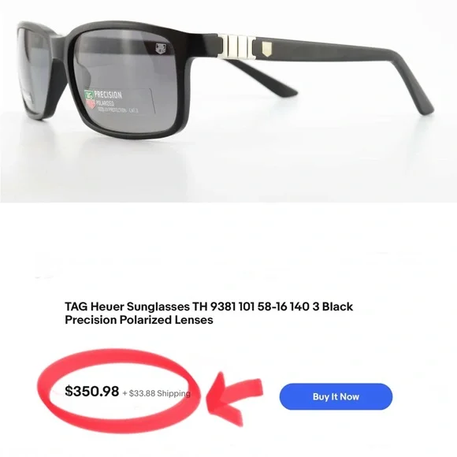Image resolution: width=457 pixels, height=457 pixels.
Task: Click the 'Precision Polarized Lenses' title line
Action: coord(139,320)
